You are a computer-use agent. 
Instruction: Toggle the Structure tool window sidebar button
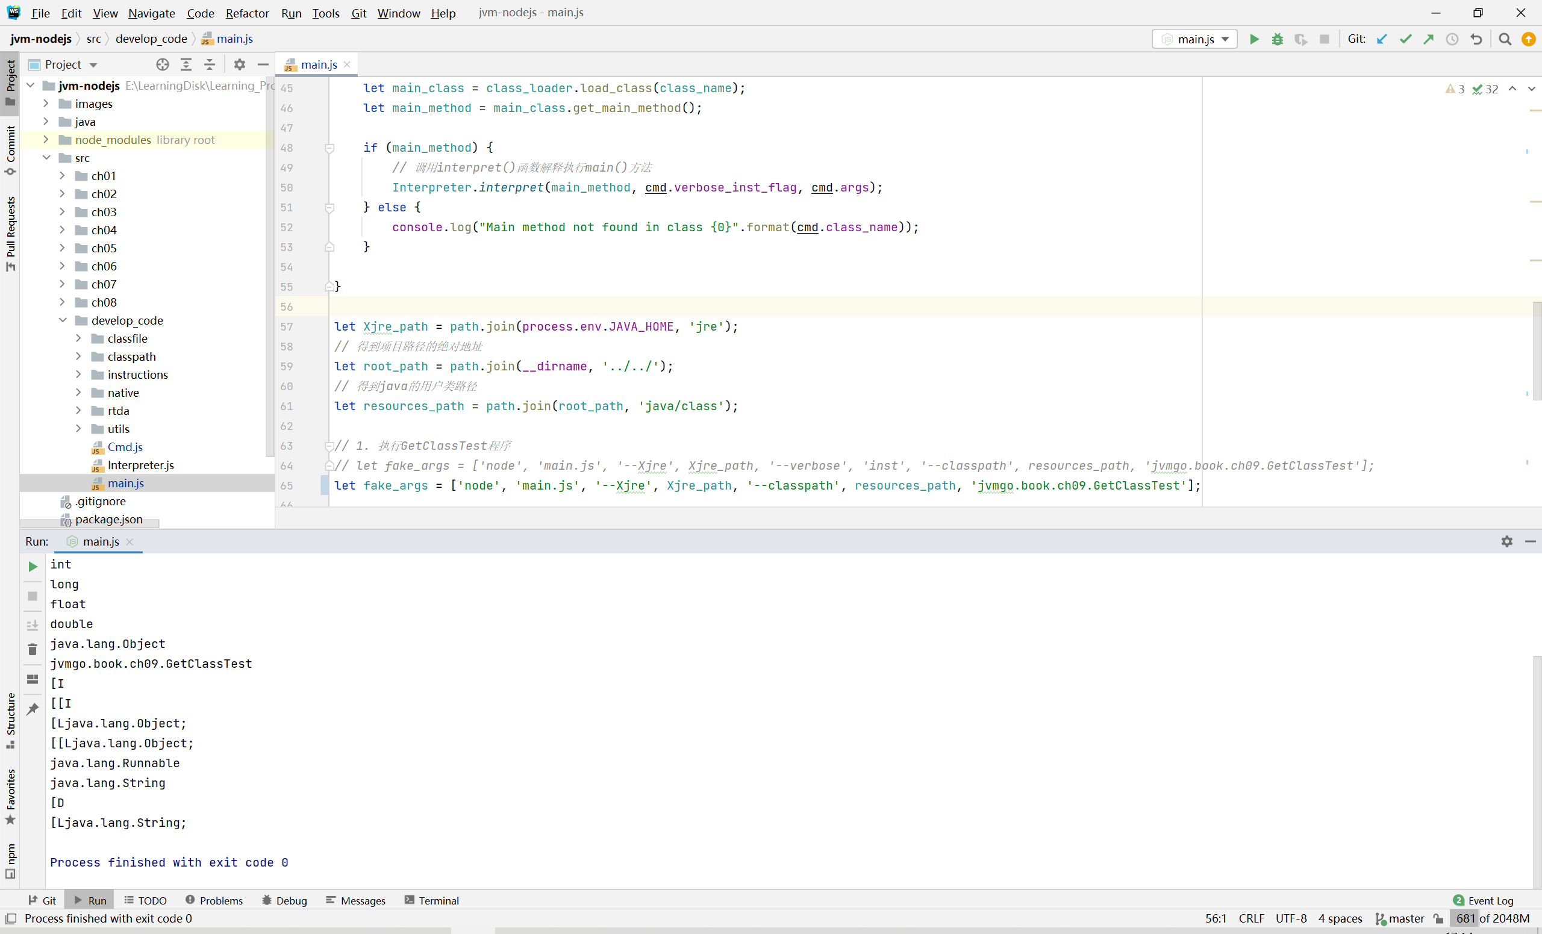click(10, 720)
